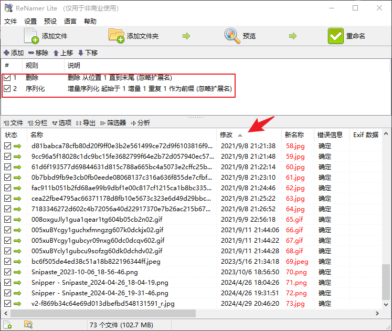Click the folder search icon in the status bar
The image size is (392, 331).
(x=28, y=325)
